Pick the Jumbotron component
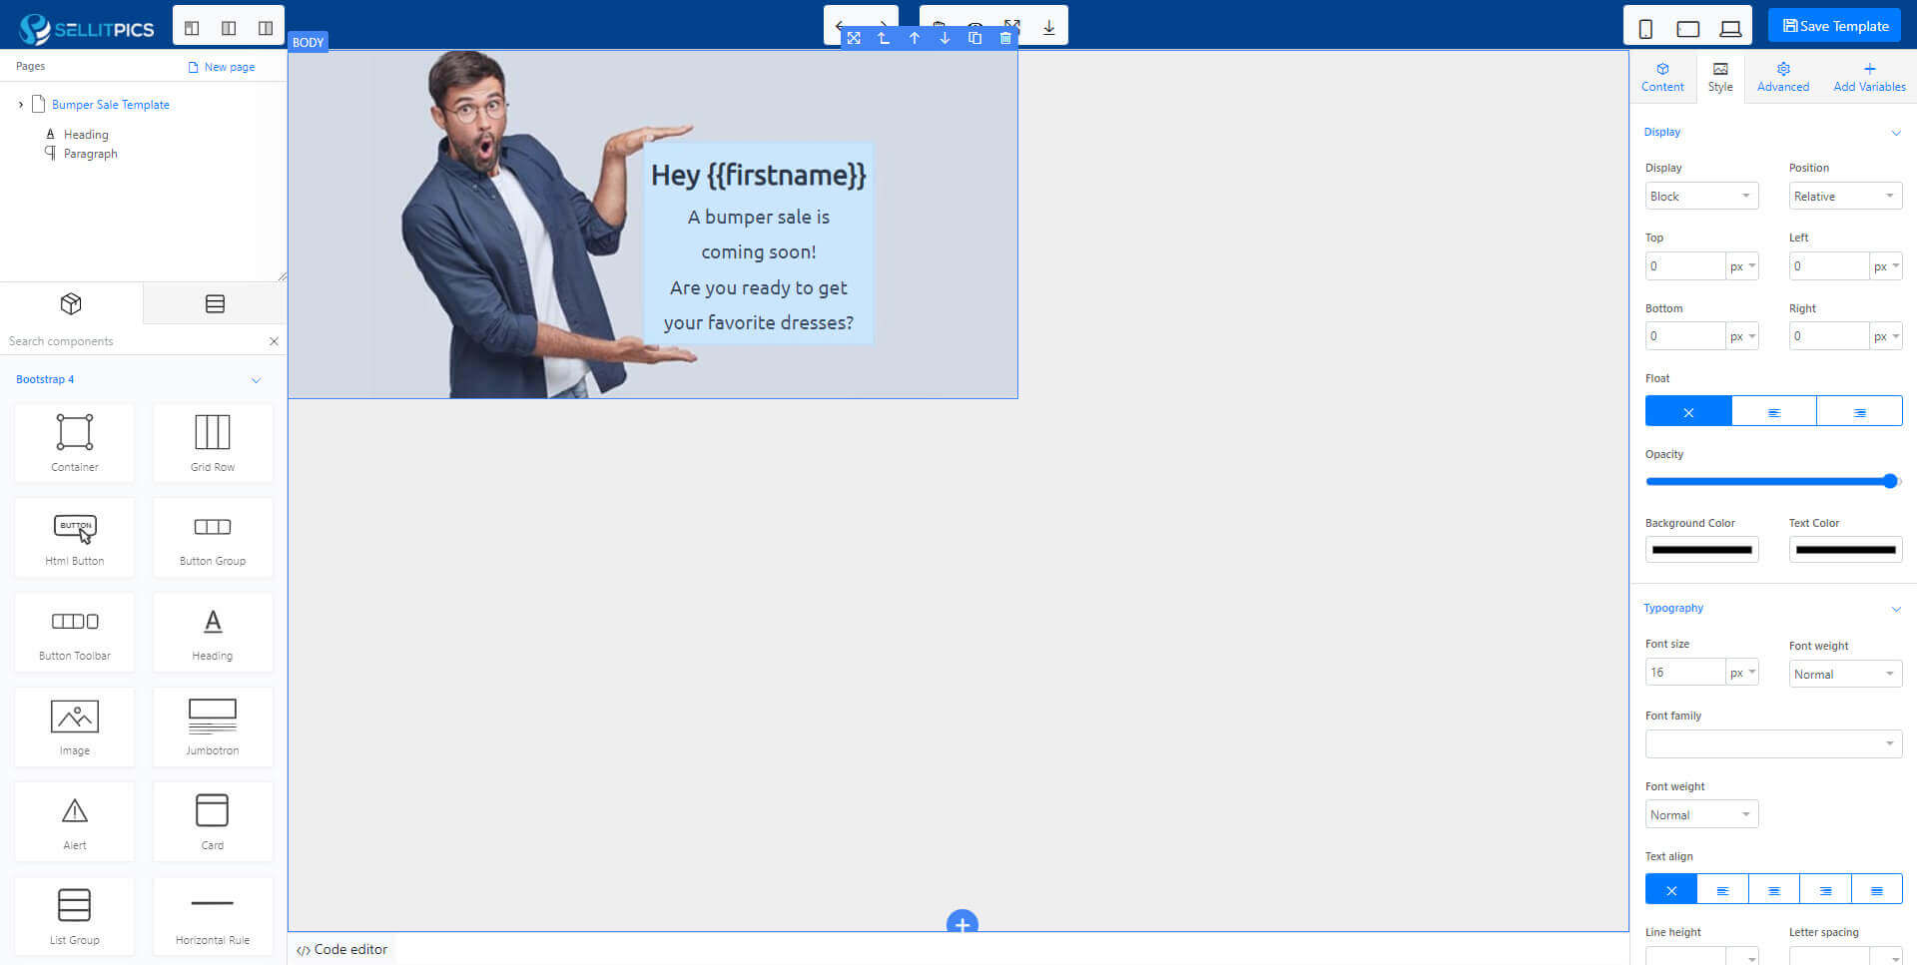 [213, 726]
